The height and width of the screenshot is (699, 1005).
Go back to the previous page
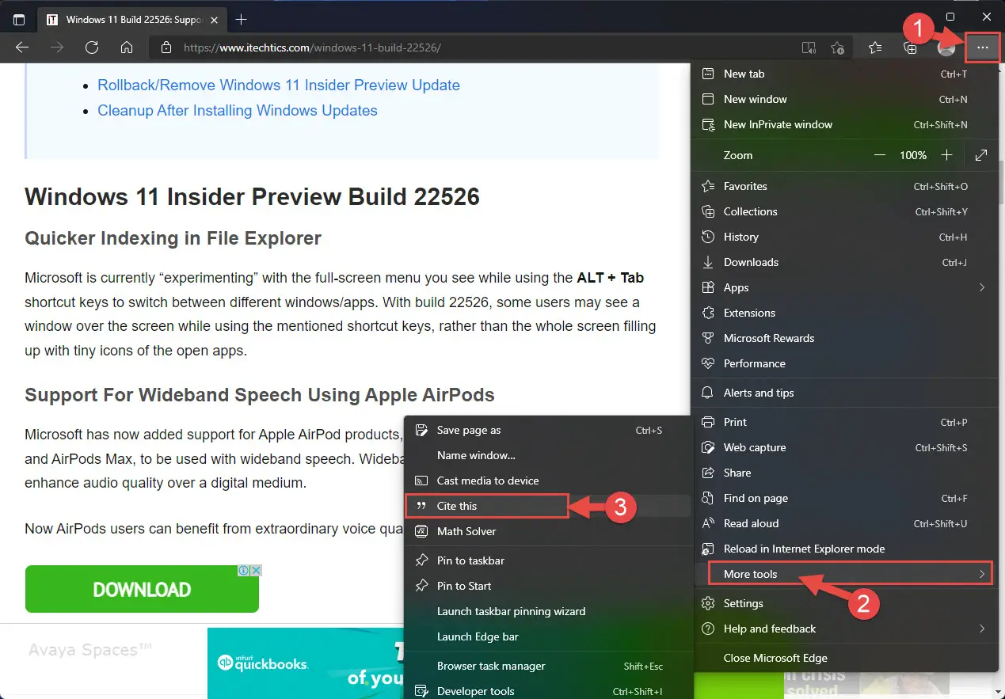pyautogui.click(x=22, y=47)
